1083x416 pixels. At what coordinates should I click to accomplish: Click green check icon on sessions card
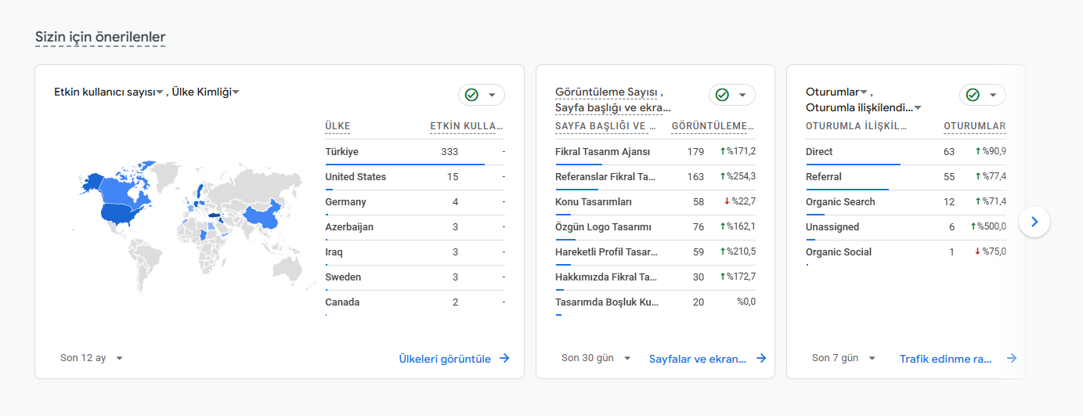coord(973,95)
